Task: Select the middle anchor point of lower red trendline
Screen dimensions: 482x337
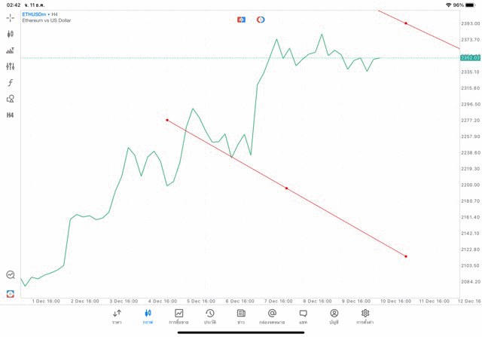Action: coord(287,188)
